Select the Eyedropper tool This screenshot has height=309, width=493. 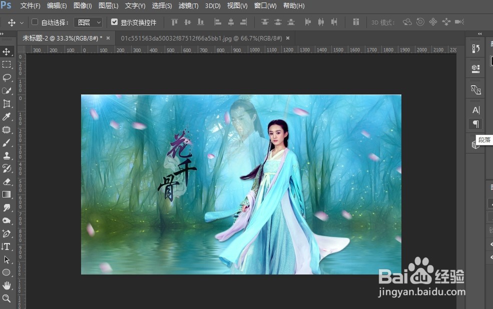tap(7, 116)
